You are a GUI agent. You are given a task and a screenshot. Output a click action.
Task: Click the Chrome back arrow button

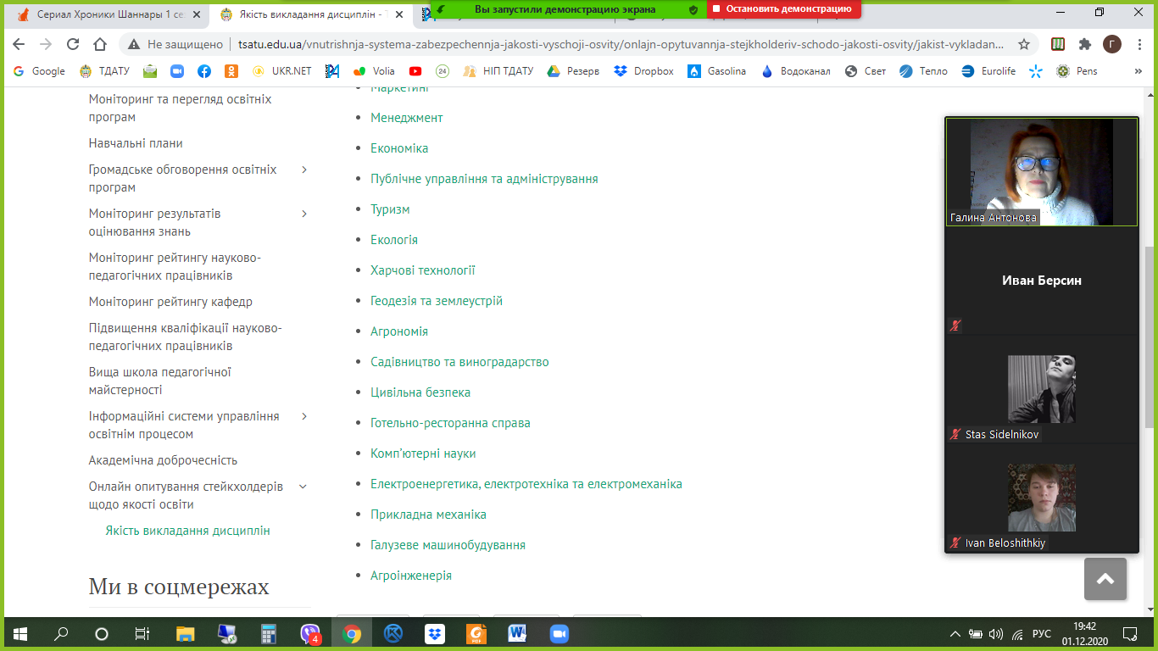click(x=19, y=45)
